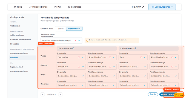Image resolution: width=189 pixels, height=100 pixels.
Task: Clear the Servidor de correo predeterminado selection
Action: (x=75, y=41)
